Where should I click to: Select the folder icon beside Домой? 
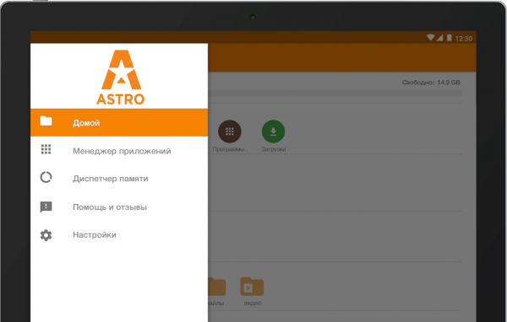tap(46, 121)
